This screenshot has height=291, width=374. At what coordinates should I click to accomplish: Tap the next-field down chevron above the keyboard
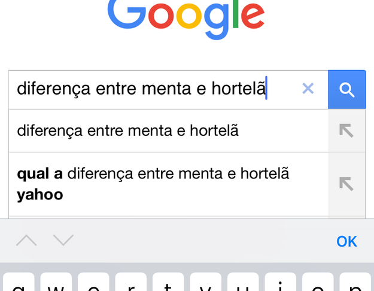coord(63,241)
